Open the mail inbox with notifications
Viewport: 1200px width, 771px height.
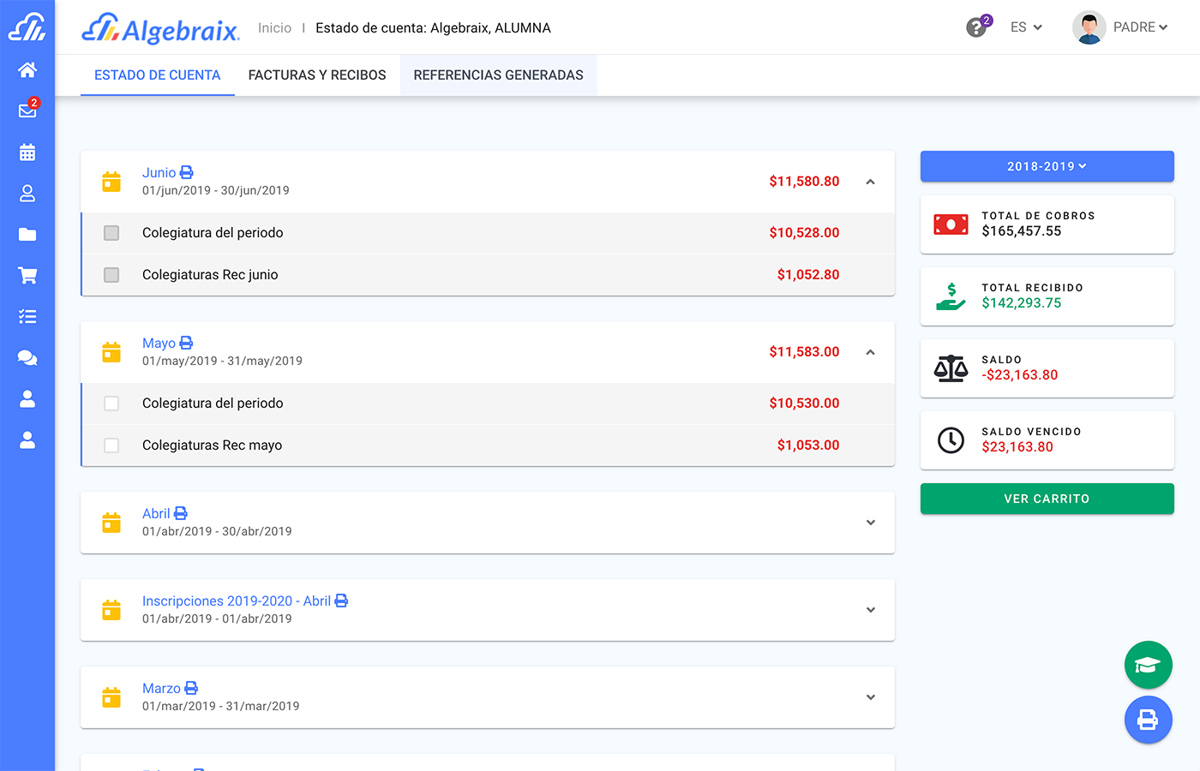click(27, 111)
